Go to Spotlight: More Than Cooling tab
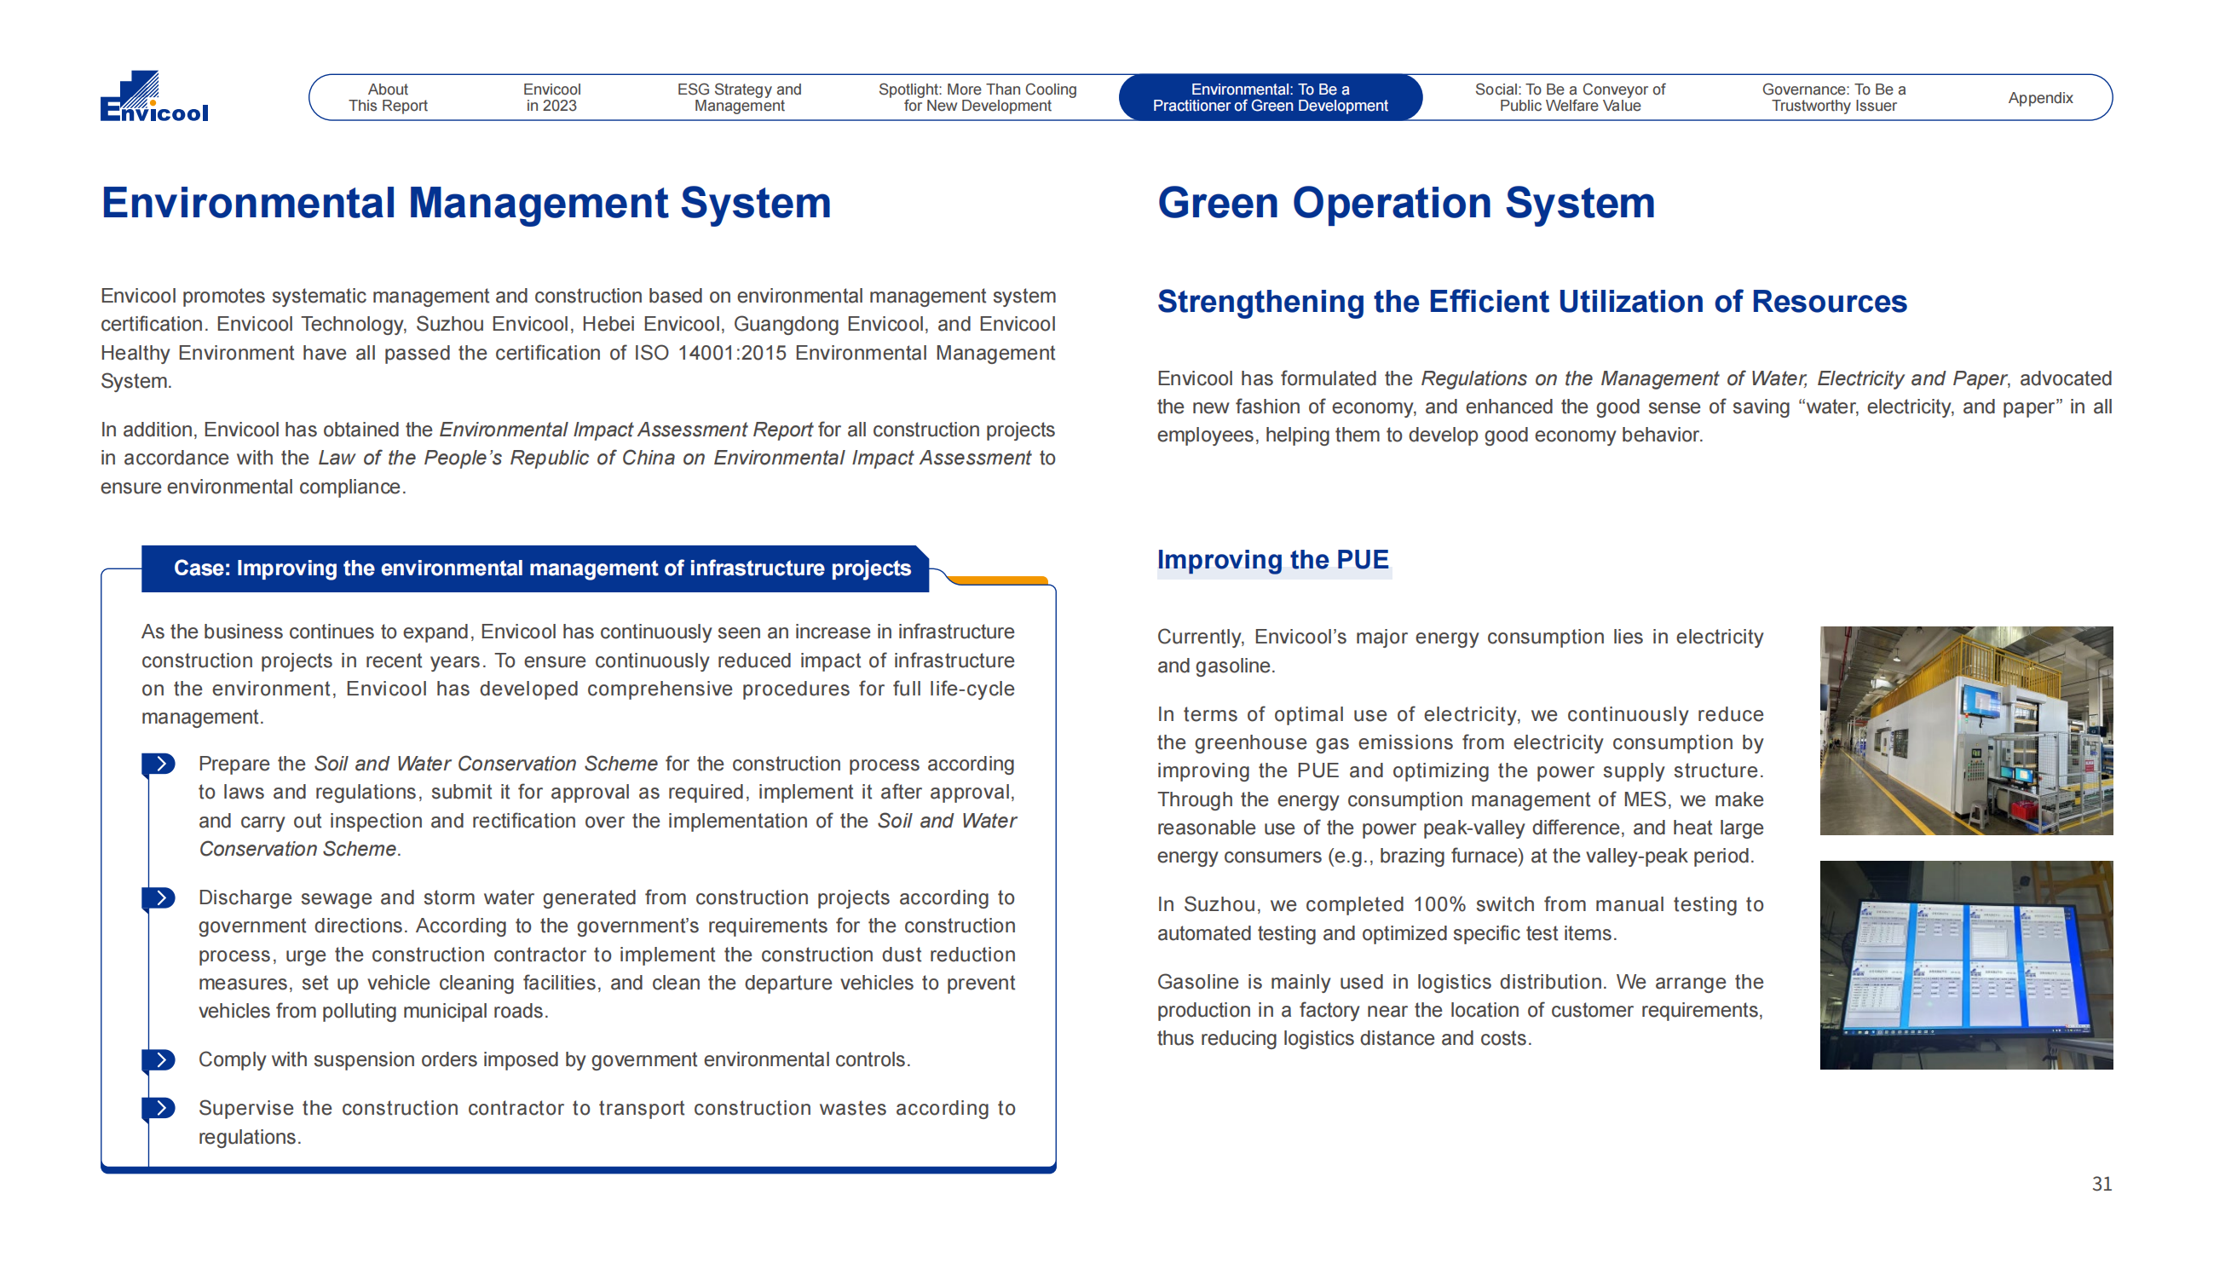Image resolution: width=2214 pixels, height=1275 pixels. click(977, 97)
